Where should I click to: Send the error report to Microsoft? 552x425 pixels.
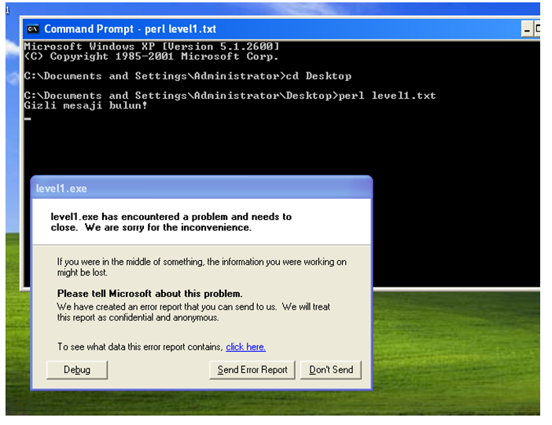pos(252,369)
